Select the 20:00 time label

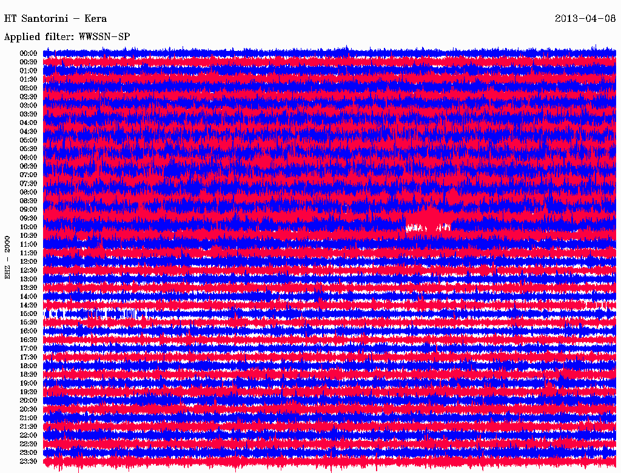(29, 400)
